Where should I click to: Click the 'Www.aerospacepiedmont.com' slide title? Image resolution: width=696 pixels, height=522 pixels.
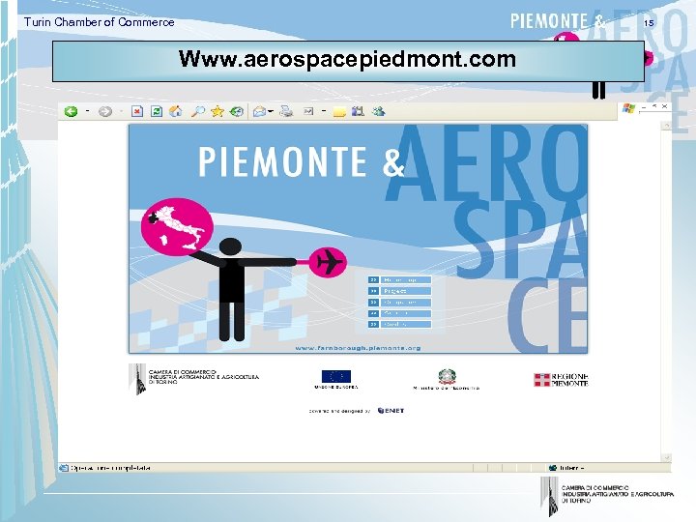[347, 59]
